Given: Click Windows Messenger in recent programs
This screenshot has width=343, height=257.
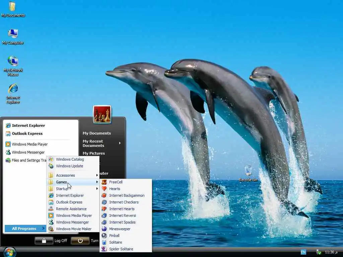Looking at the screenshot, I should [x=41, y=152].
